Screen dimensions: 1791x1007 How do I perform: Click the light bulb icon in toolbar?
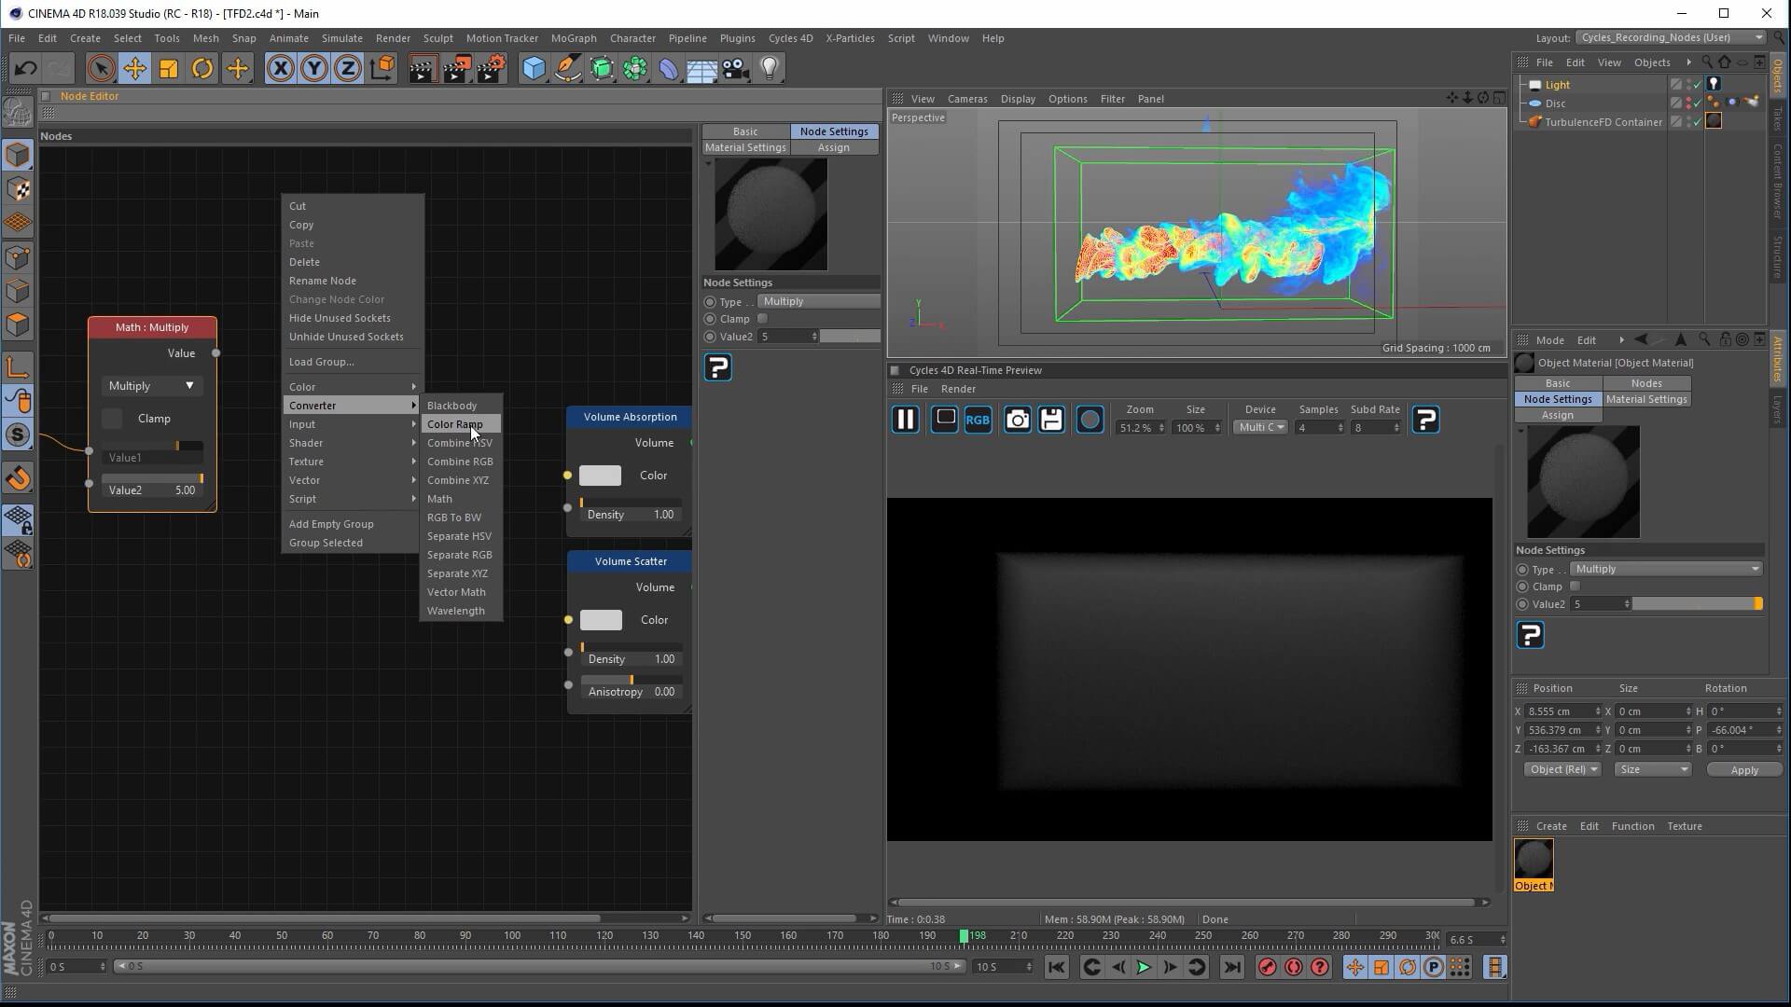(770, 68)
